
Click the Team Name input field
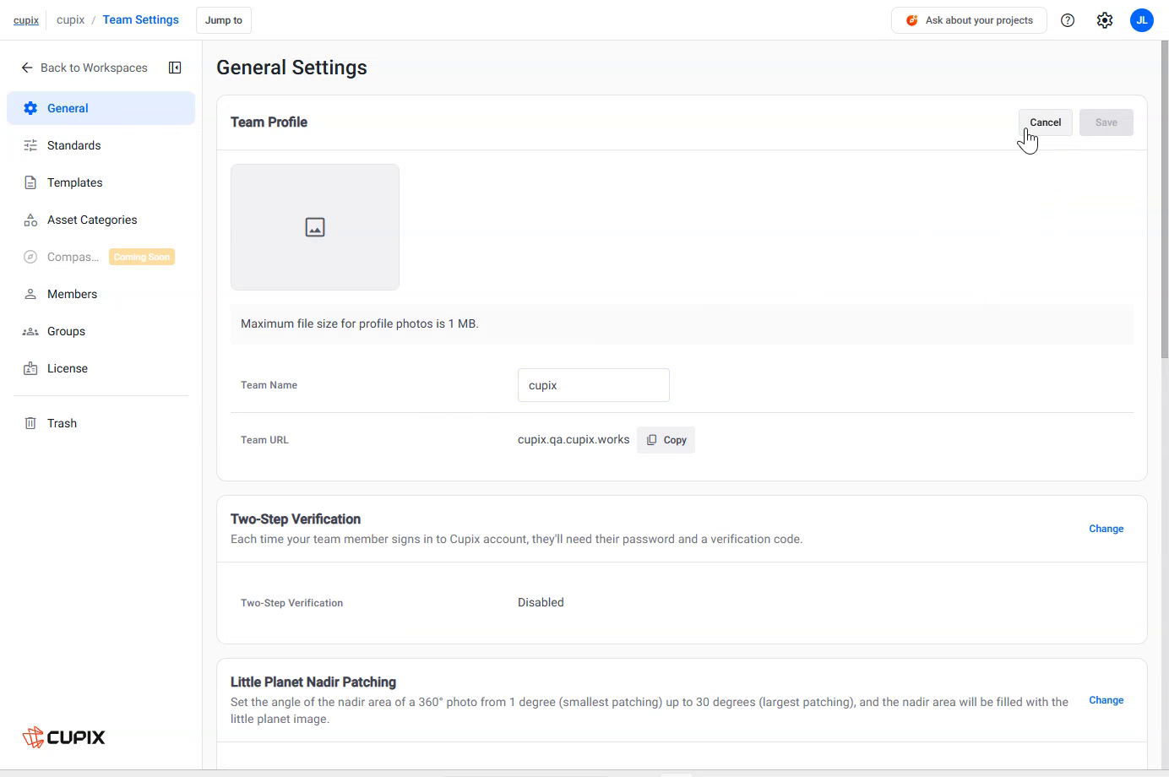pos(594,385)
